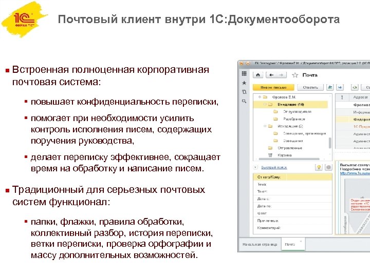This screenshot has height=277, width=370.
Task: Select the Разобранные folder
Action: [294, 119]
